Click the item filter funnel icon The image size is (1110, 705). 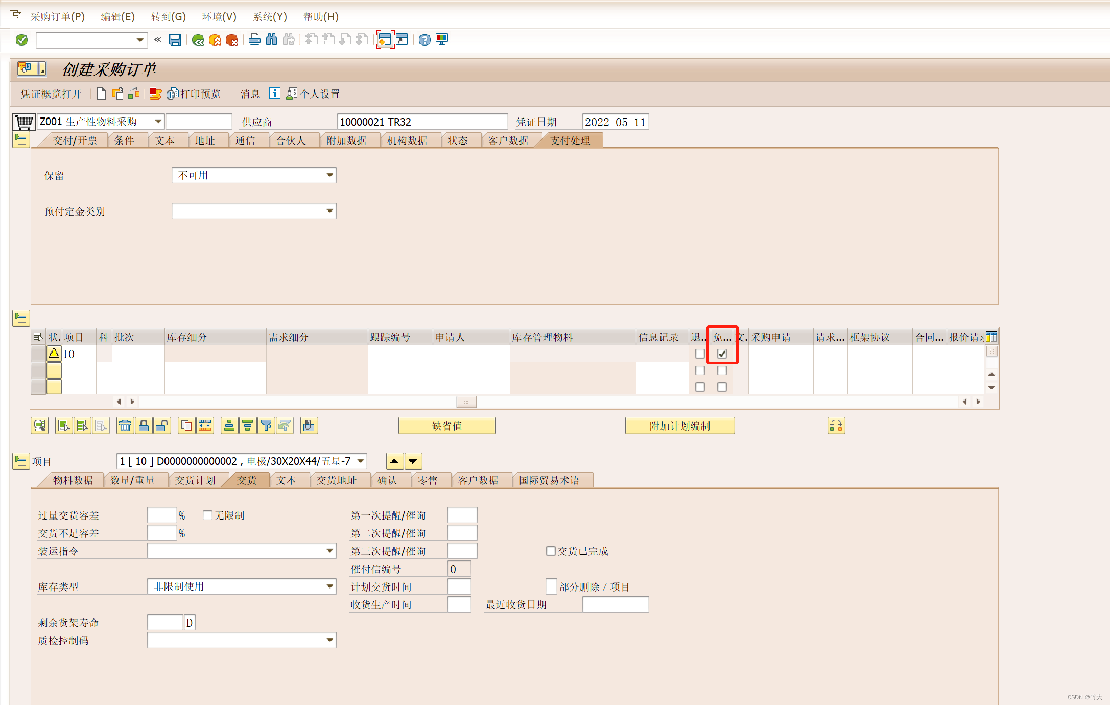coord(266,426)
